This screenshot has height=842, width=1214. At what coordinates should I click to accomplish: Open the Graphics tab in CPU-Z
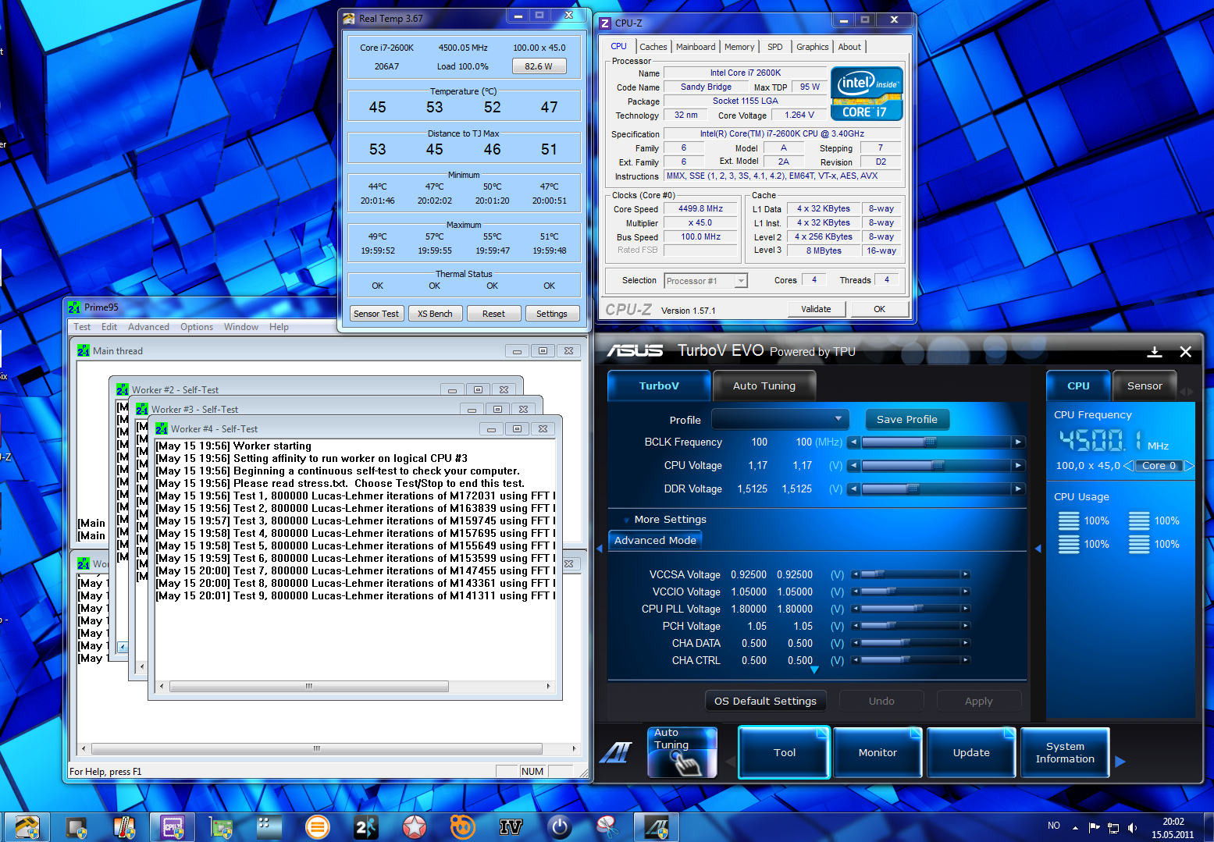812,47
